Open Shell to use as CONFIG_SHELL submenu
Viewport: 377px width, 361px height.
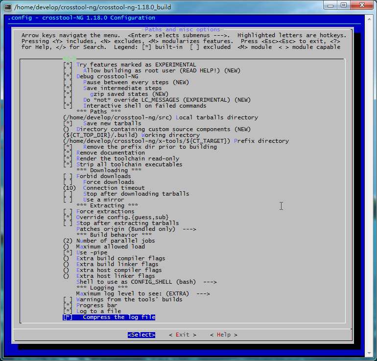pyautogui.click(x=146, y=282)
